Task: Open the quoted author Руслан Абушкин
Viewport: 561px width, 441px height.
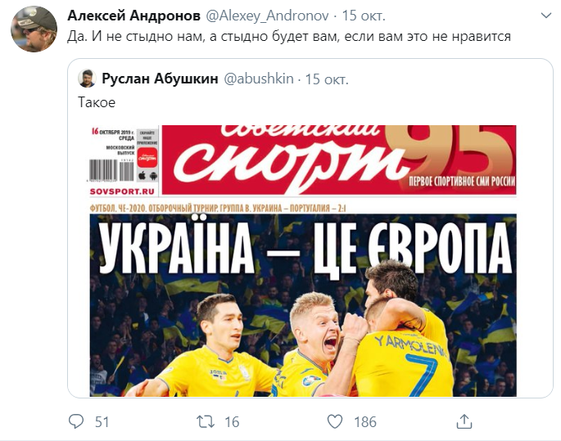Action: coord(160,79)
